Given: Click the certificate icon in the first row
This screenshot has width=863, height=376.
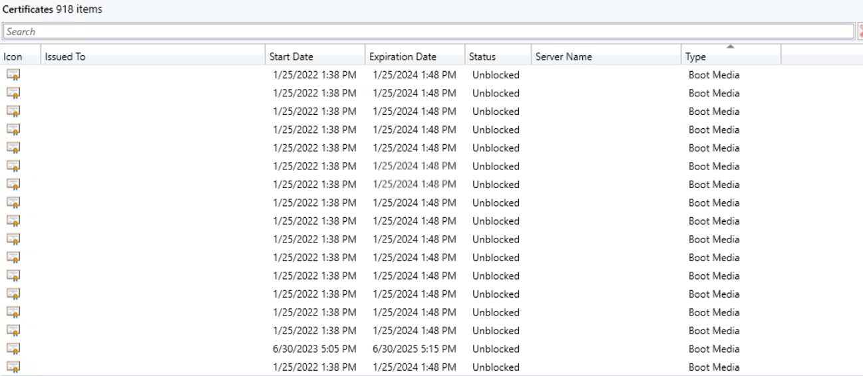Looking at the screenshot, I should point(13,75).
